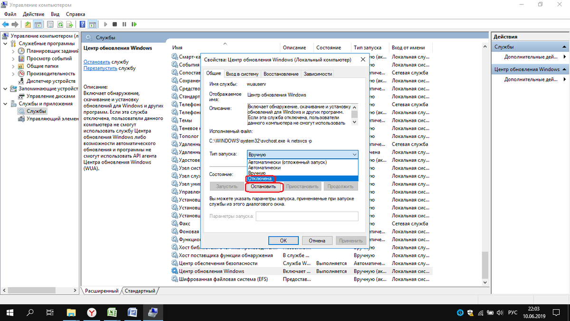Refresh the services list
The image size is (570, 321).
click(x=60, y=24)
